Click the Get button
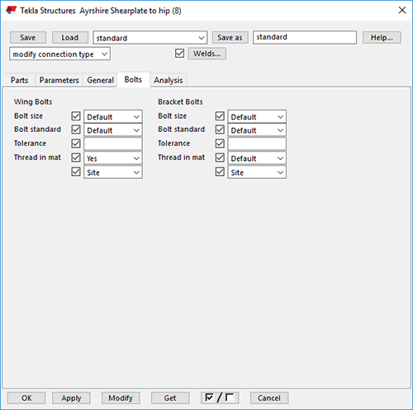Screen dimensions: 413x410 [170, 398]
